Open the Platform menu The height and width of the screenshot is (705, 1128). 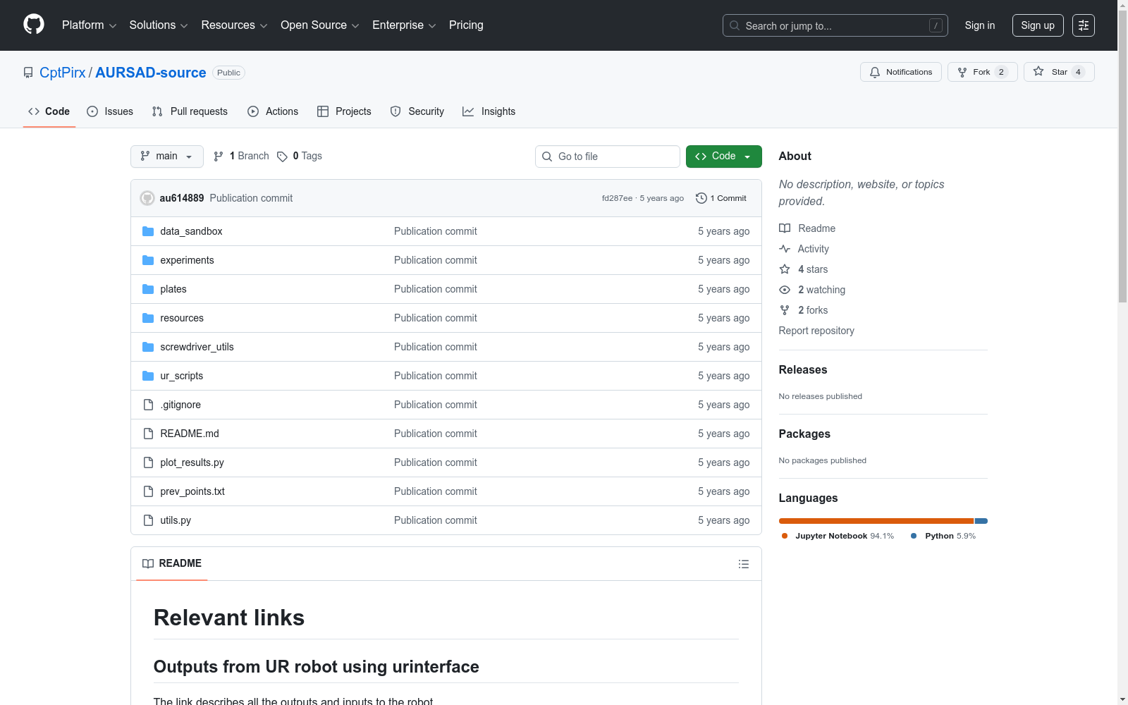coord(89,25)
